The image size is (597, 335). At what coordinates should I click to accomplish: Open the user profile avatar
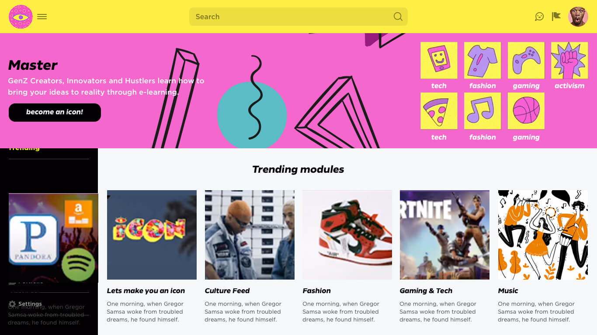pyautogui.click(x=578, y=17)
